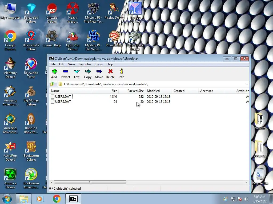This screenshot has height=204, width=273.
Task: Select the zombie folder on desktop
Action: click(x=260, y=121)
